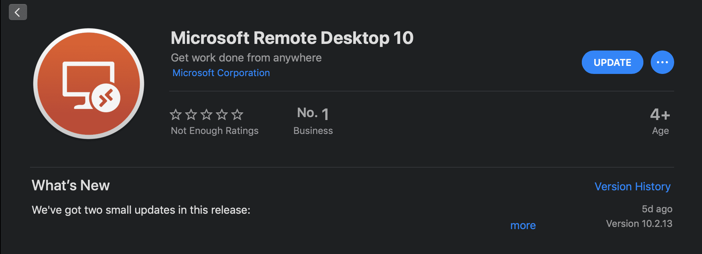702x254 pixels.
Task: Click the What's New heading
Action: (71, 186)
